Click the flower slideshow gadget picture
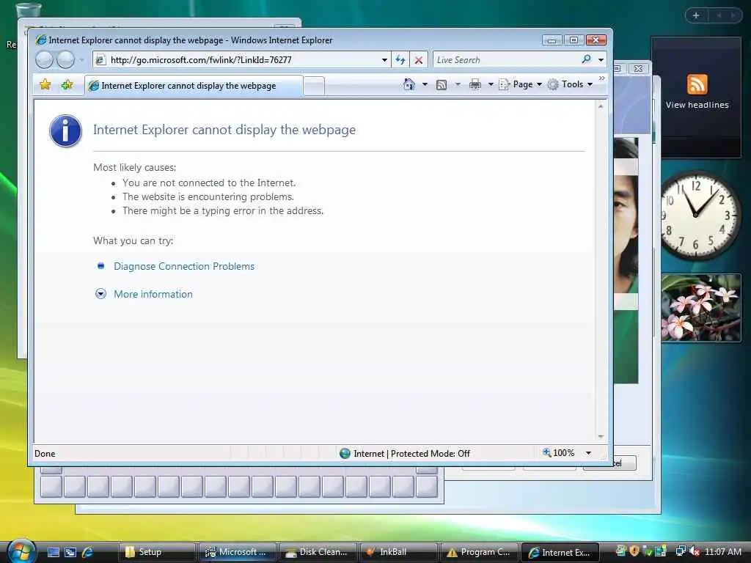Screen dimensions: 751x563 pyautogui.click(x=701, y=308)
